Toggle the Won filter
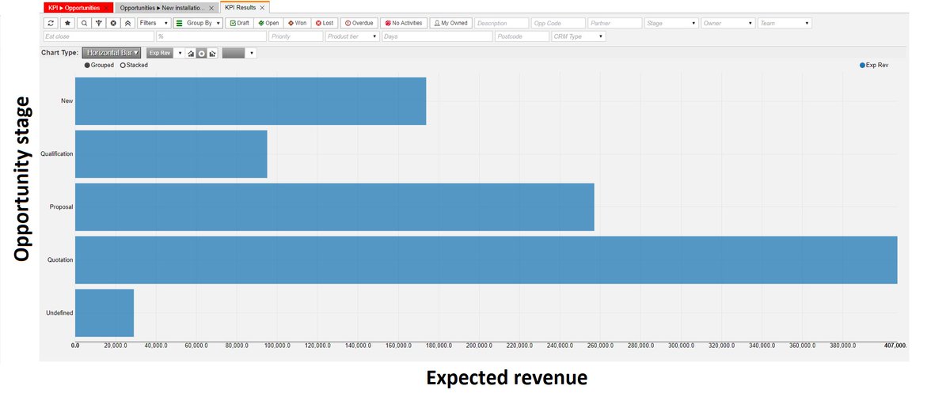This screenshot has width=950, height=416. (297, 23)
